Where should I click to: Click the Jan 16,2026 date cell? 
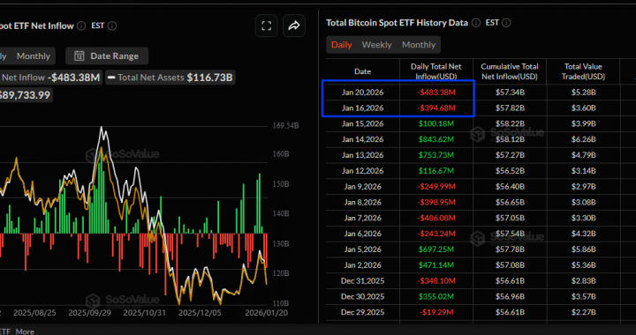(x=363, y=108)
